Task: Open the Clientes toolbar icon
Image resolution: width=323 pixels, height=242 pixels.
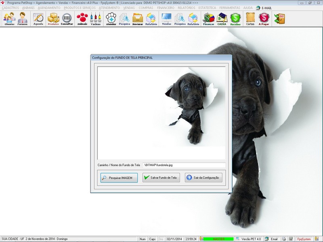Action: coord(9,19)
